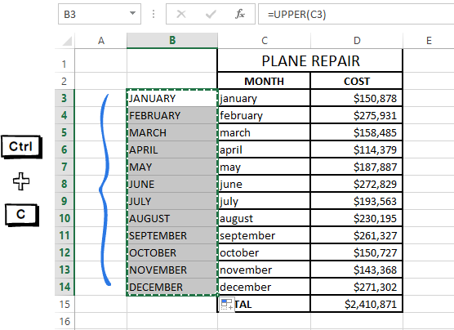Select the SEPTEMBER cell in column B
The width and height of the screenshot is (454, 330).
172,235
